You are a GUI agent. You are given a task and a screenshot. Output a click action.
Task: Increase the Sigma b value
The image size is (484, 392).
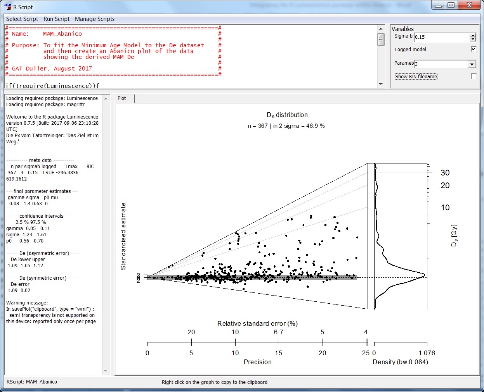pos(473,35)
